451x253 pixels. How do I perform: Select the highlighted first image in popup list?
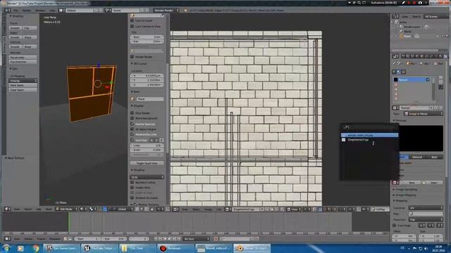click(369, 135)
